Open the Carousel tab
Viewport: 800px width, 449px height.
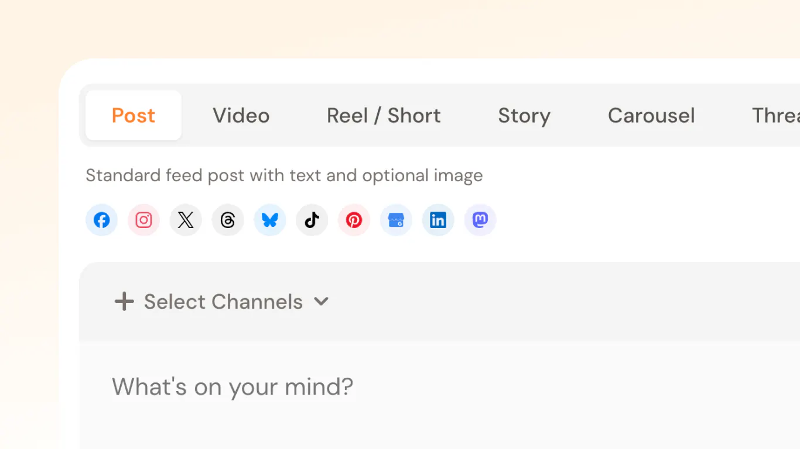651,115
